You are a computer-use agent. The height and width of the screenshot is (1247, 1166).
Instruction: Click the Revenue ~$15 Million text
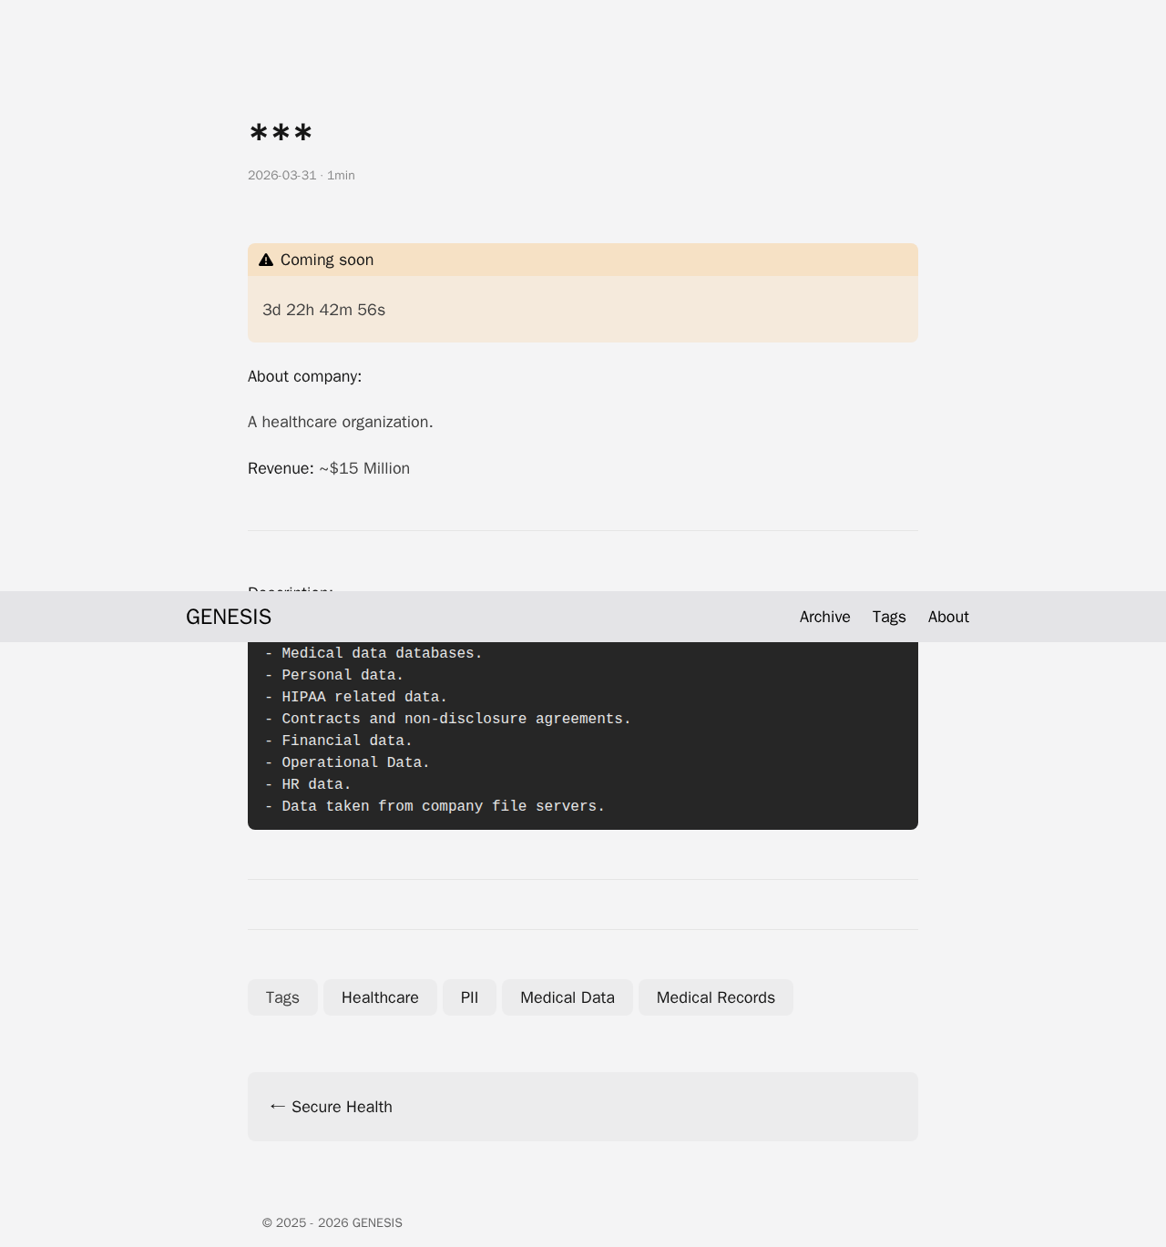pos(329,468)
